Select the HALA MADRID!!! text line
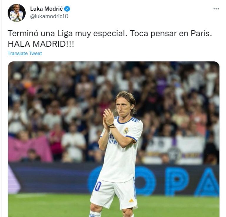This screenshot has width=226, height=217. (41, 44)
